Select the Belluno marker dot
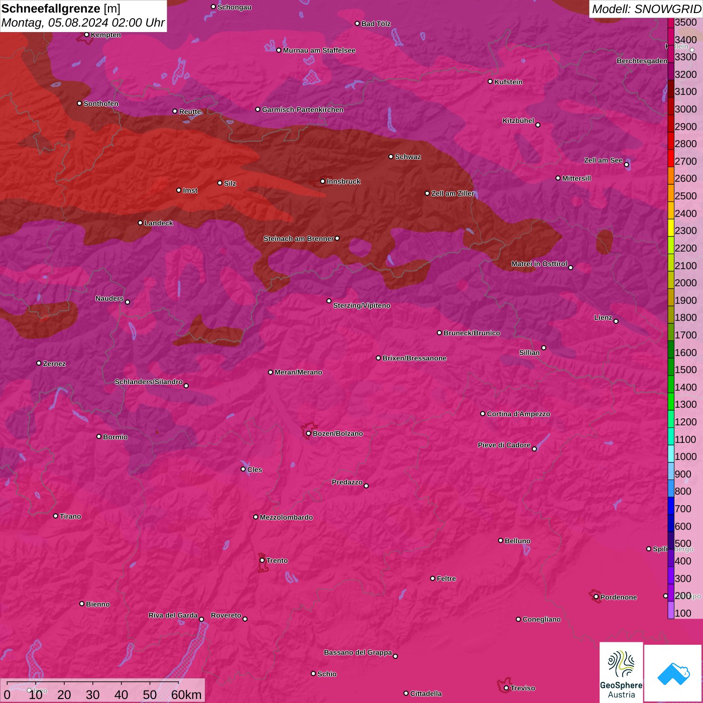Image resolution: width=703 pixels, height=703 pixels. point(501,540)
